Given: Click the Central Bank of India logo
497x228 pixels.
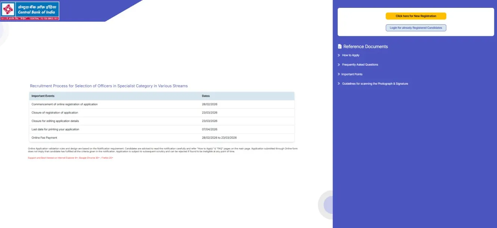Looking at the screenshot, I should tap(30, 11).
